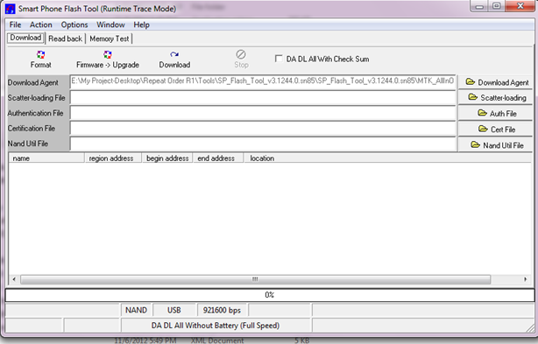Viewport: 538px width, 344px height.
Task: Click NAND in the status bar
Action: (136, 310)
